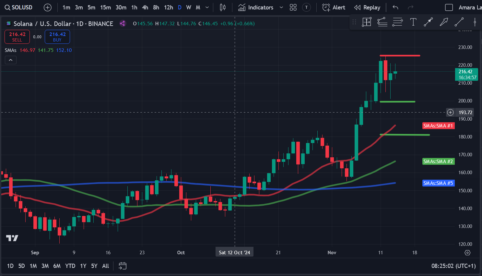Set the date range to 6M
Screen dimensions: 482x276
pos(57,266)
